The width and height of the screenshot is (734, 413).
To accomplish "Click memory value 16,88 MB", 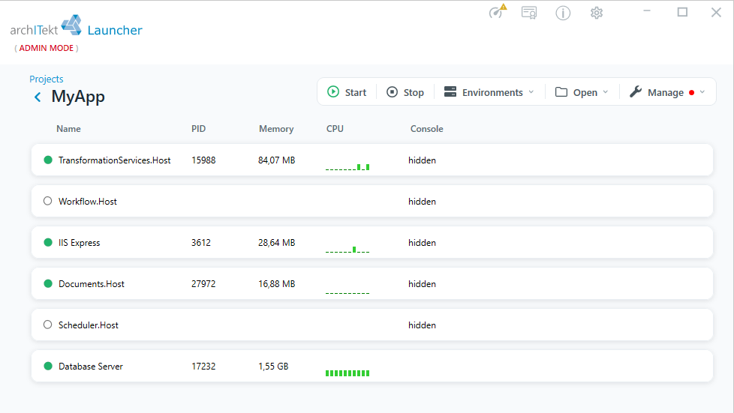I will 277,283.
